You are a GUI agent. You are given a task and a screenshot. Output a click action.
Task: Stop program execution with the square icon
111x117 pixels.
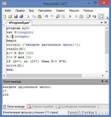click(76, 16)
